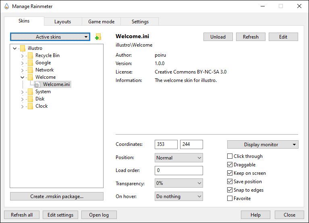Select the System tree label
309x223 pixels.
43,92
